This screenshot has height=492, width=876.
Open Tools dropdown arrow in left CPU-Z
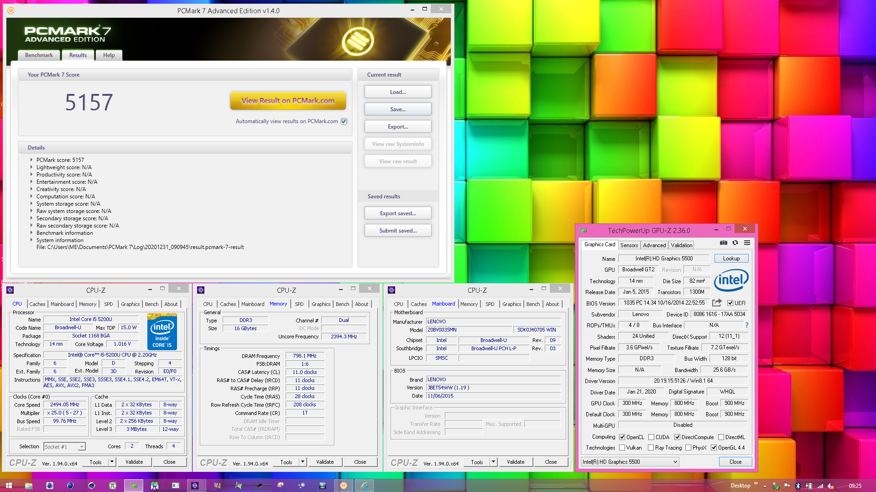112,462
